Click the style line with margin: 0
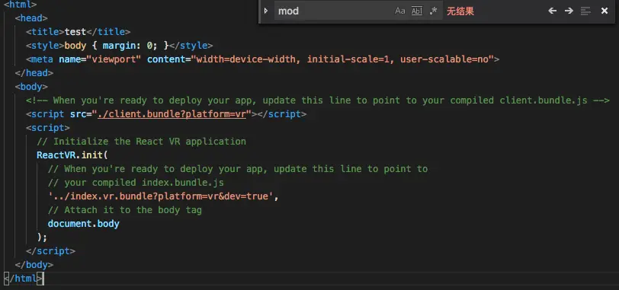 point(120,46)
